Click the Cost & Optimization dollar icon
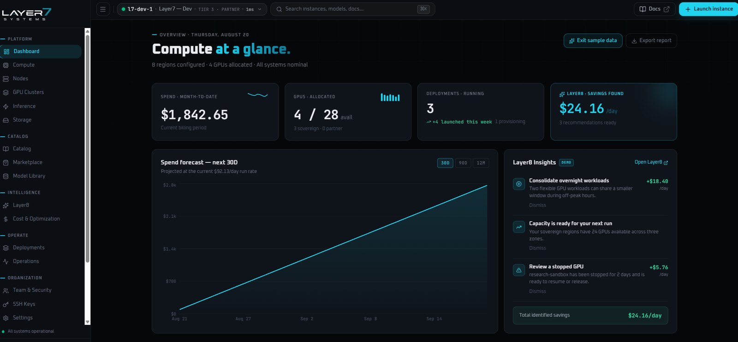The width and height of the screenshot is (738, 342). pos(6,219)
